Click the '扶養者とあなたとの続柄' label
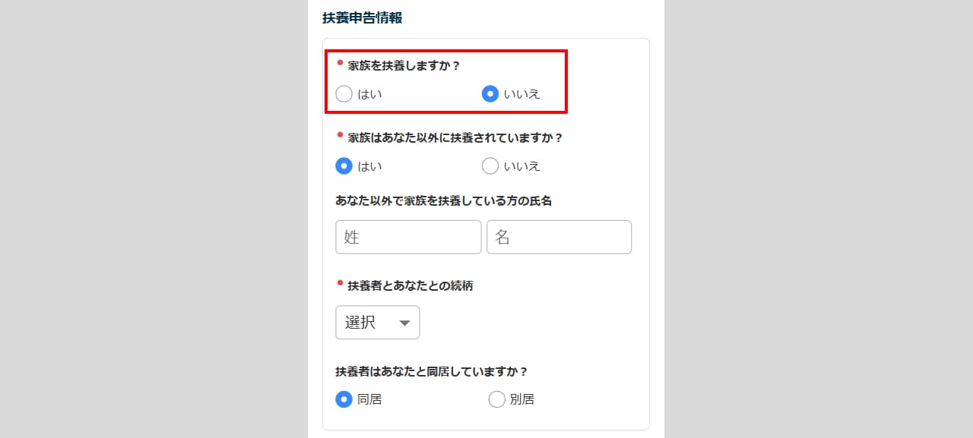The height and width of the screenshot is (438, 973). coord(410,286)
